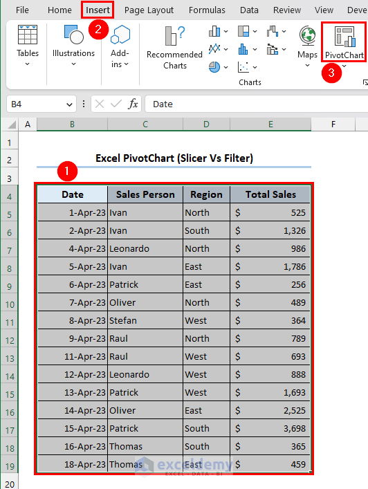The image size is (368, 489).
Task: Insert a hierarchy treemap chart
Action: tap(243, 31)
